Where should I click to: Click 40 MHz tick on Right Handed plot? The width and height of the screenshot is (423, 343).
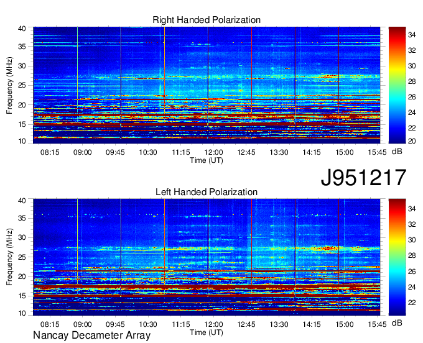22,29
